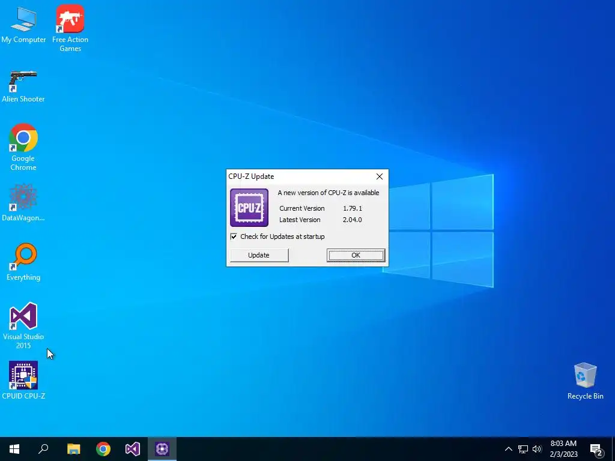This screenshot has width=615, height=461.
Task: Click the CPU-Z logo in the update dialog
Action: pos(249,207)
